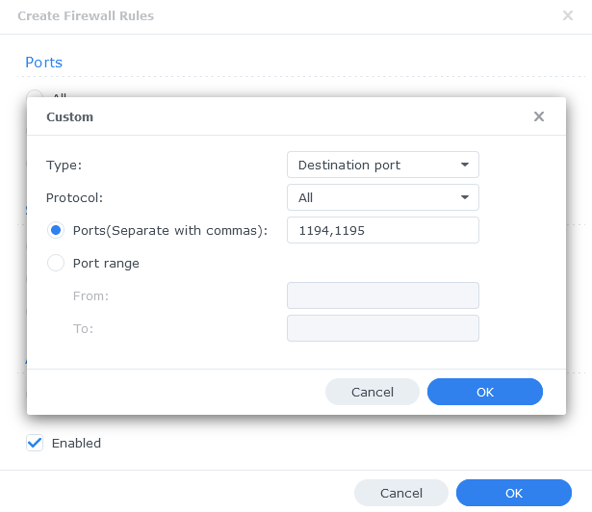Click the arrow on the Destination port dropdown
Image resolution: width=592 pixels, height=512 pixels.
(465, 165)
